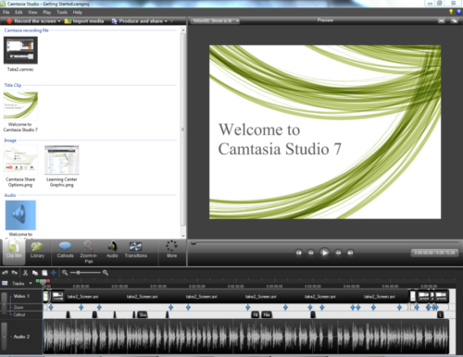Open Produce and share dropdown arrow
The height and width of the screenshot is (357, 463).
166,21
